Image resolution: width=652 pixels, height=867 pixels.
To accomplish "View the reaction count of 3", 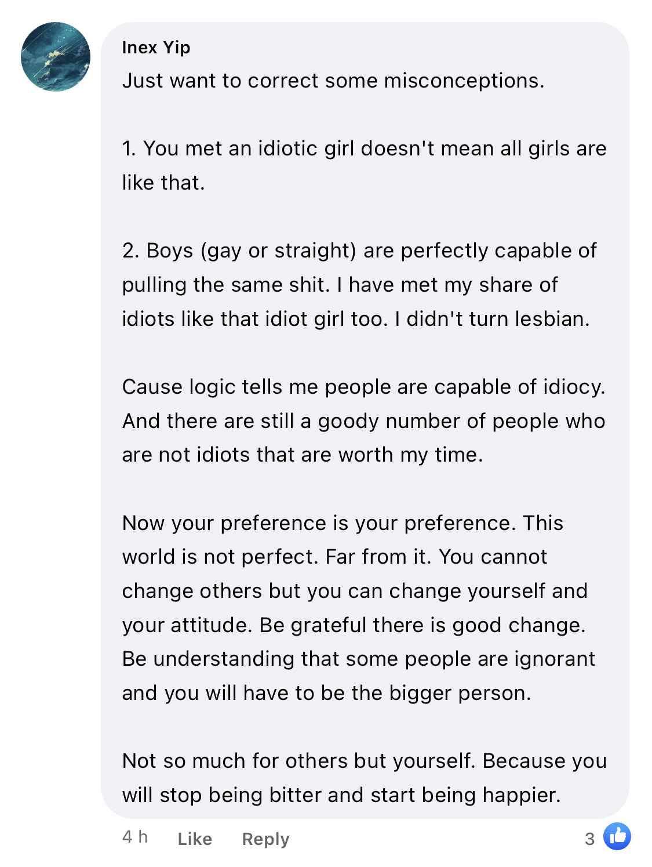I will [x=589, y=839].
